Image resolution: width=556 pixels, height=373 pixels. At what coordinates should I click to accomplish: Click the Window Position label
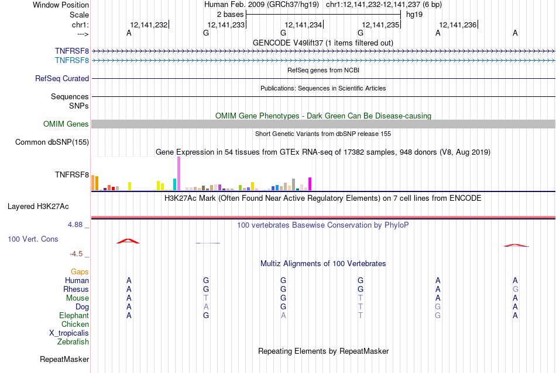[x=61, y=5]
